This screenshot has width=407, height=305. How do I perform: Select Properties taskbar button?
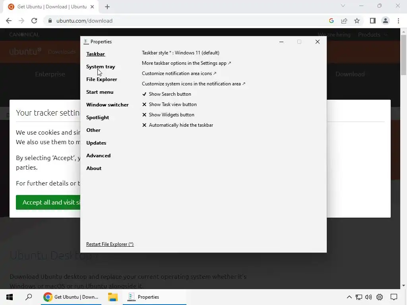[x=155, y=297]
